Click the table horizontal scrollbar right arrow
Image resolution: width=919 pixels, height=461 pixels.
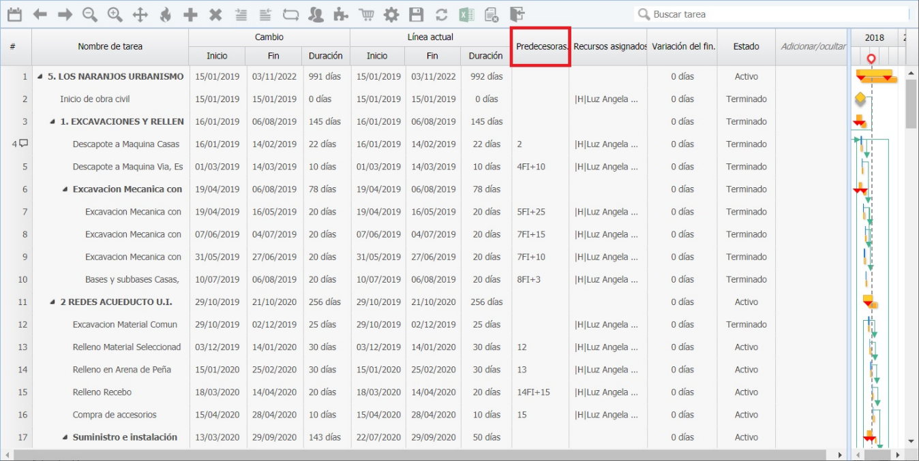841,454
